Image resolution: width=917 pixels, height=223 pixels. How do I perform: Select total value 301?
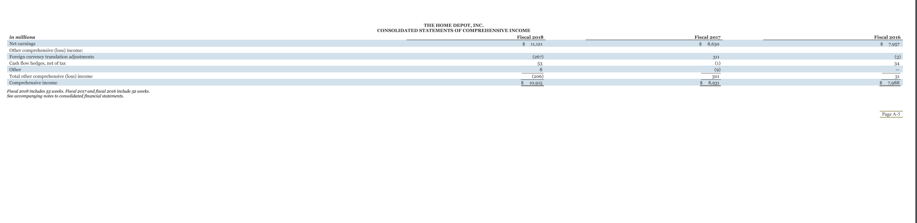pyautogui.click(x=715, y=76)
